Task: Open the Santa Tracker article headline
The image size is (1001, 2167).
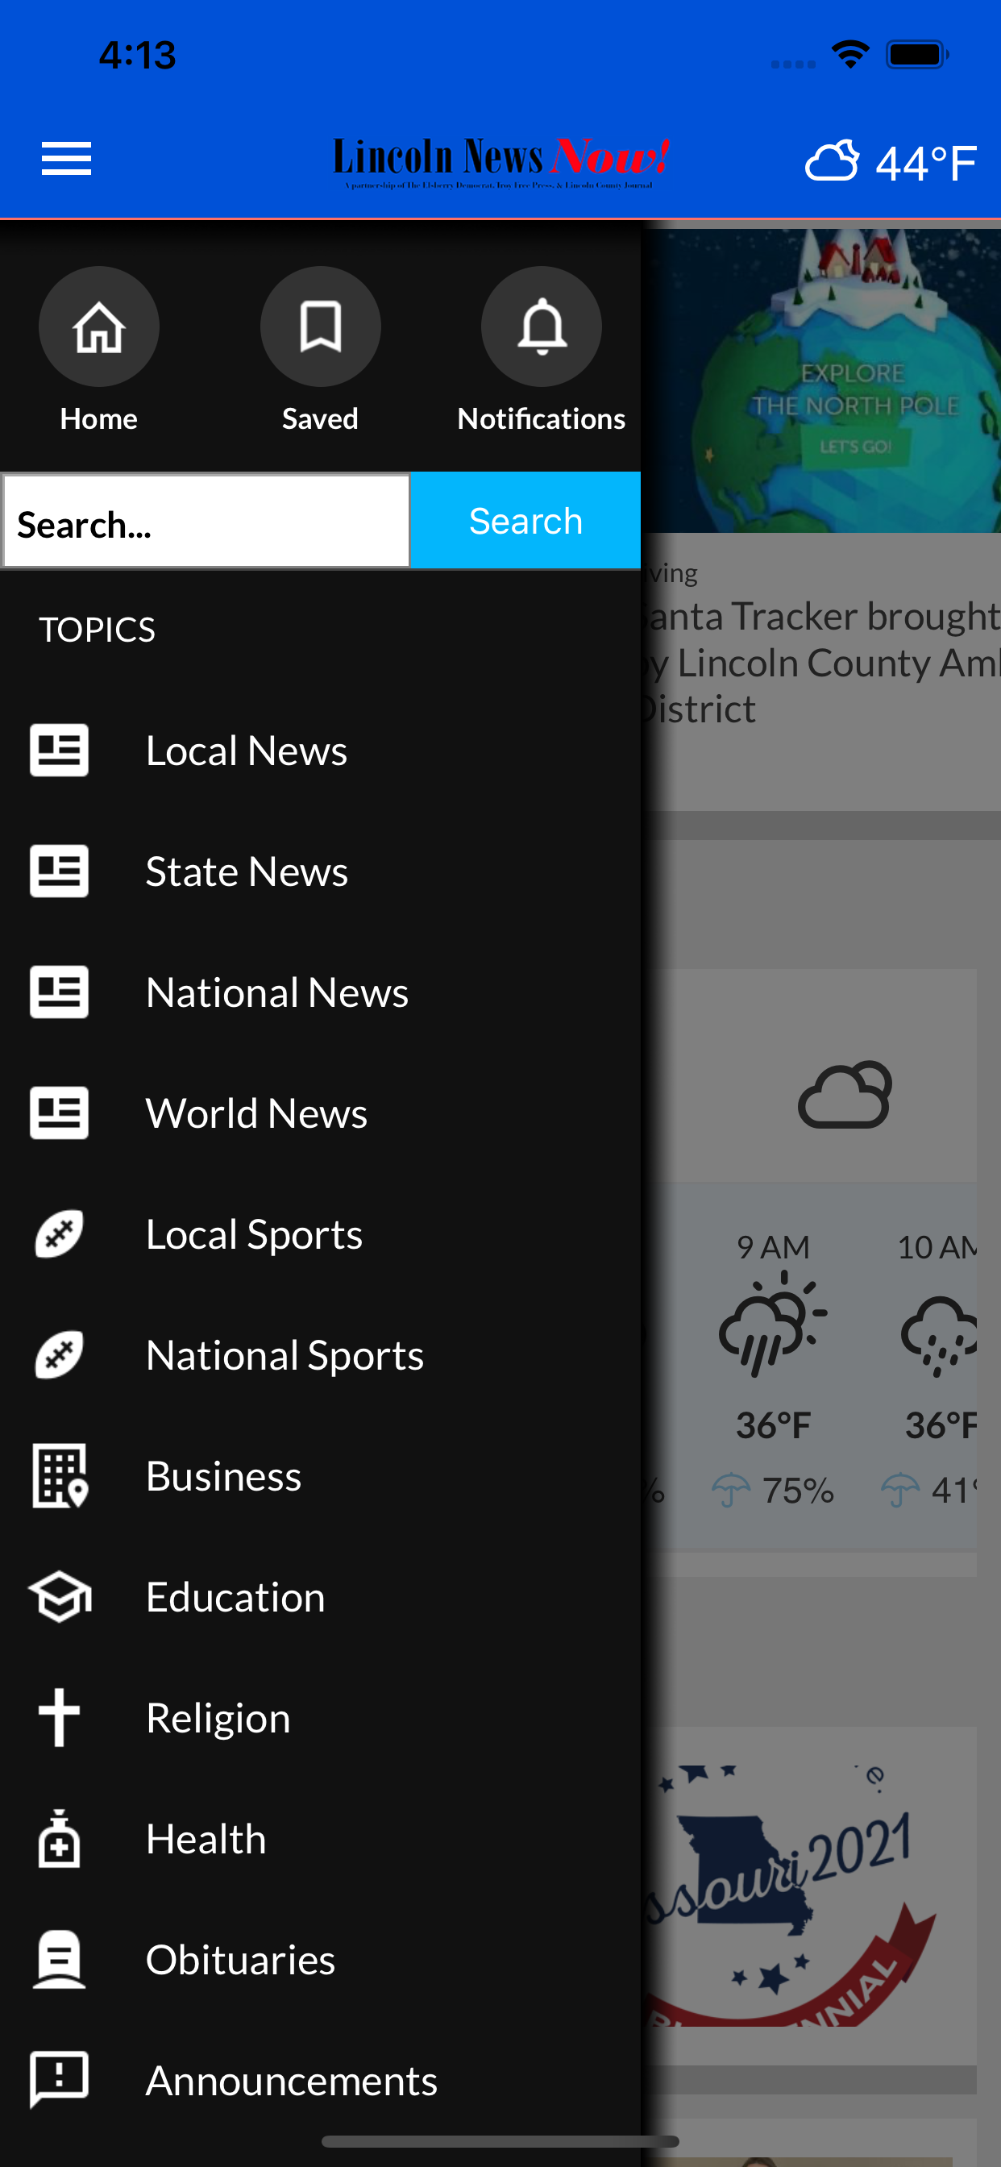Action: (821, 662)
